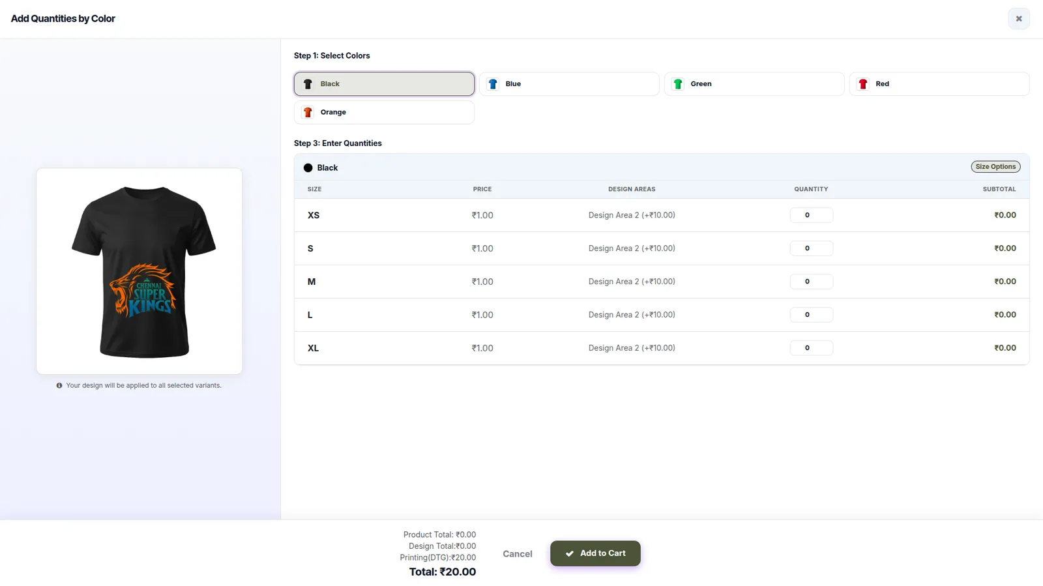This screenshot has width=1043, height=586.
Task: Click the black color dot in table header
Action: click(308, 168)
